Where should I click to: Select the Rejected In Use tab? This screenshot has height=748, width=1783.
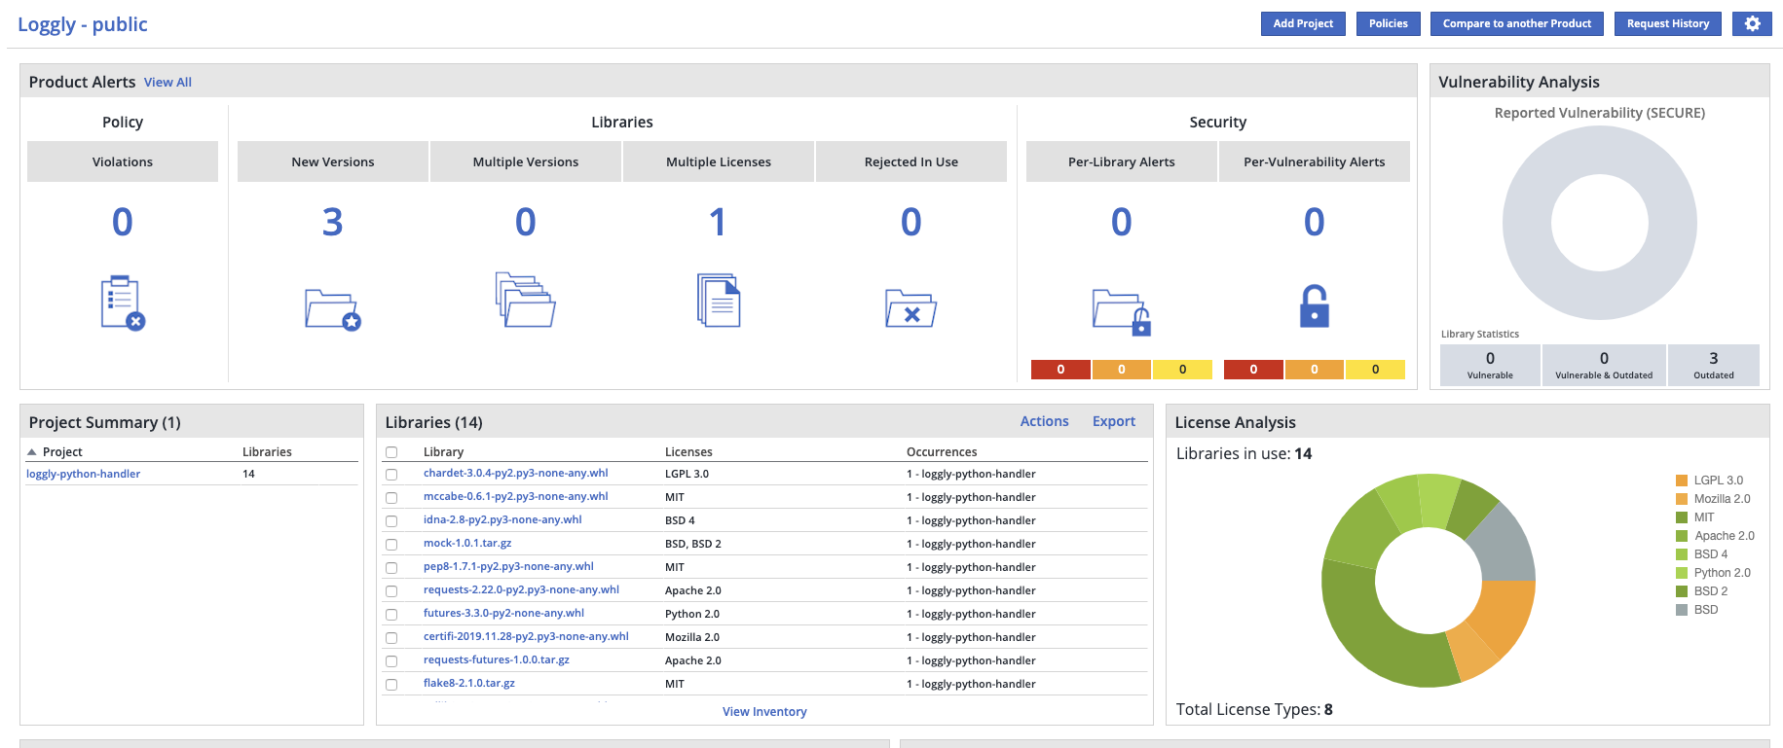tap(911, 161)
